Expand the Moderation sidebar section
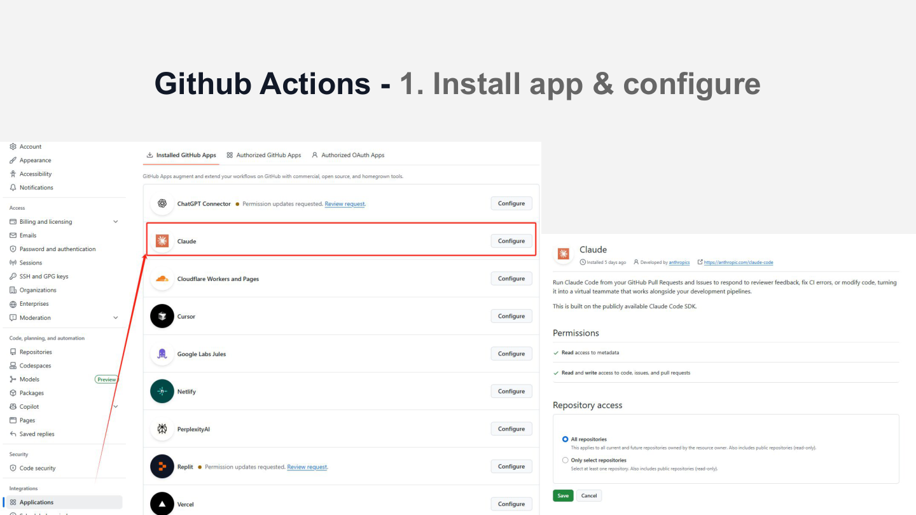This screenshot has height=515, width=916. (x=115, y=318)
